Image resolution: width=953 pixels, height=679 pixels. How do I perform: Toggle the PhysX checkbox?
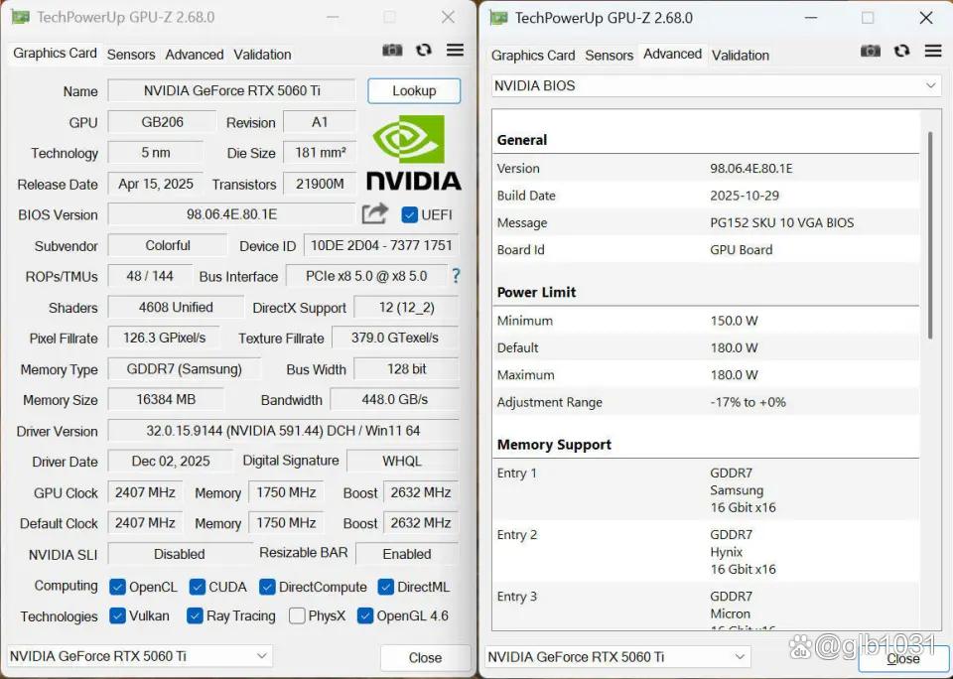(297, 615)
